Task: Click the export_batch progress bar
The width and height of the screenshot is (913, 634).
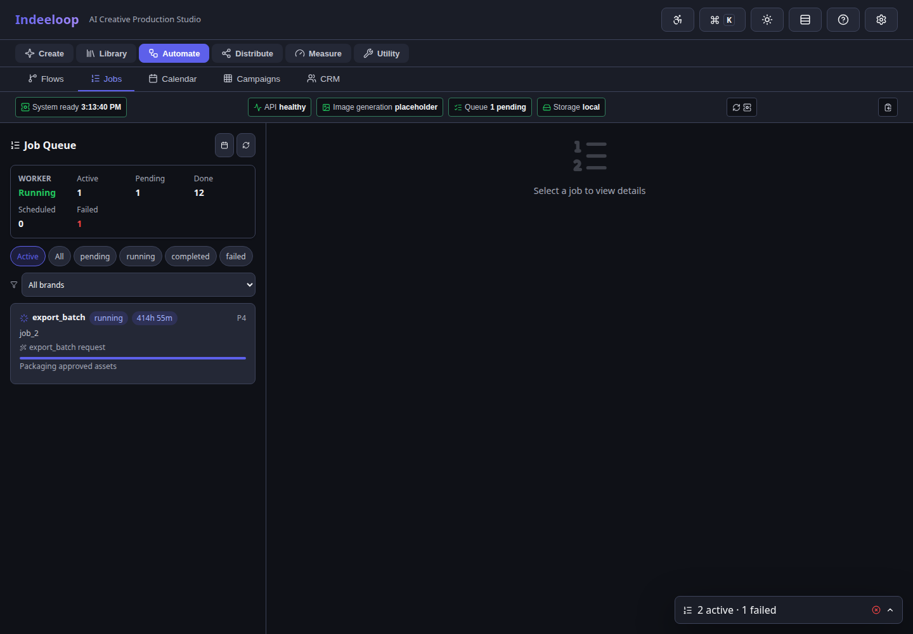Action: [x=133, y=358]
